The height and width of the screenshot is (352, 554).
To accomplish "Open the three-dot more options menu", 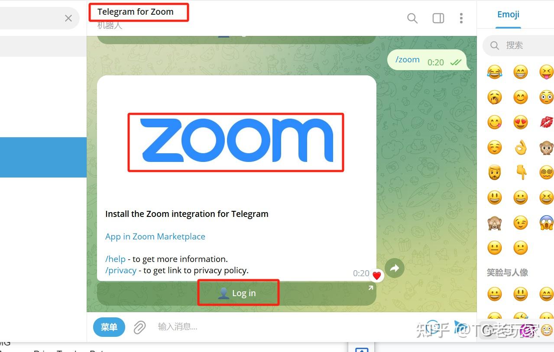I will click(x=461, y=18).
